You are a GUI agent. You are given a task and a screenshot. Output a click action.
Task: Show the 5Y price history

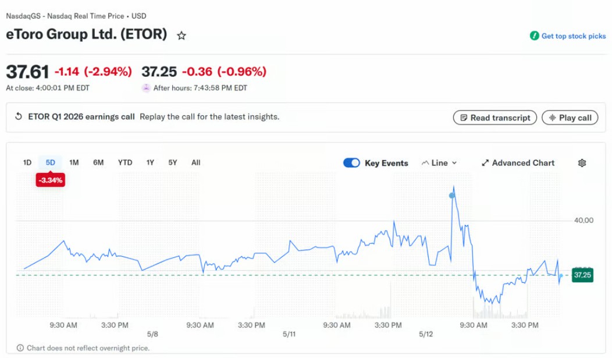pyautogui.click(x=173, y=162)
